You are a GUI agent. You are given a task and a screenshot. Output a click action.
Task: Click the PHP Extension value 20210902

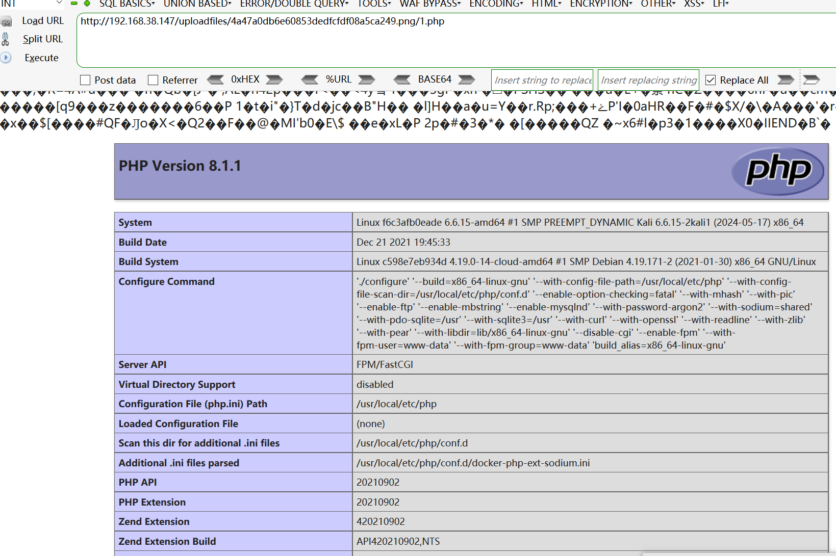pos(378,502)
